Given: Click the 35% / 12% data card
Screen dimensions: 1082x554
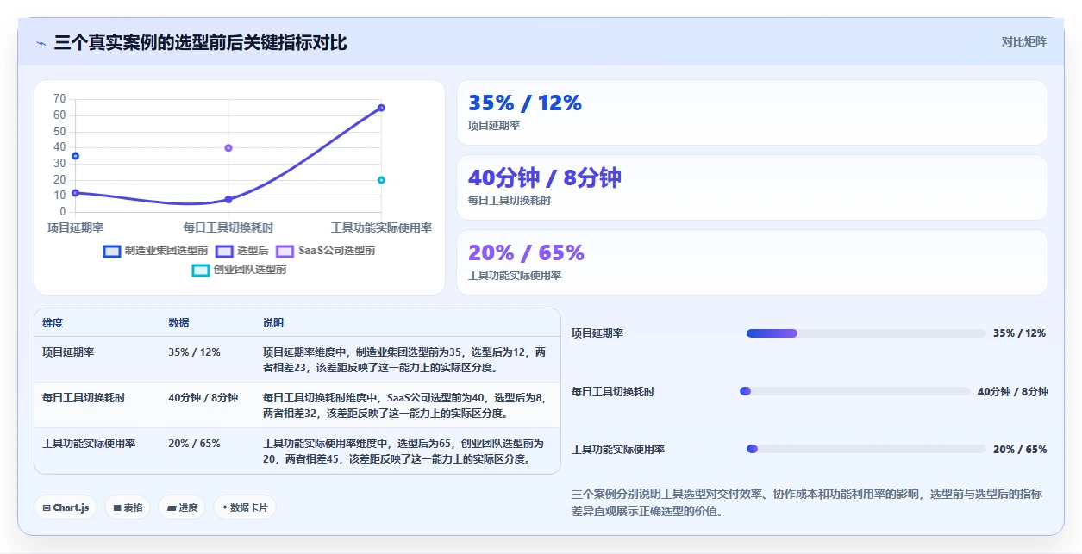Looking at the screenshot, I should point(752,113).
